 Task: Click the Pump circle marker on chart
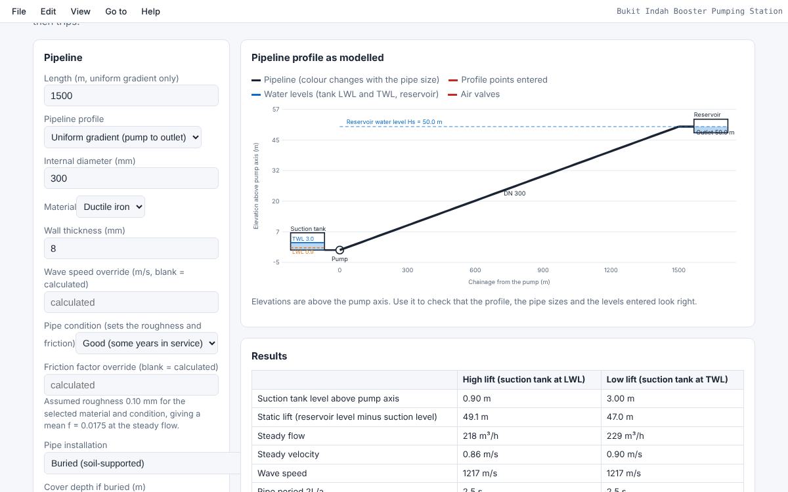[x=339, y=250]
